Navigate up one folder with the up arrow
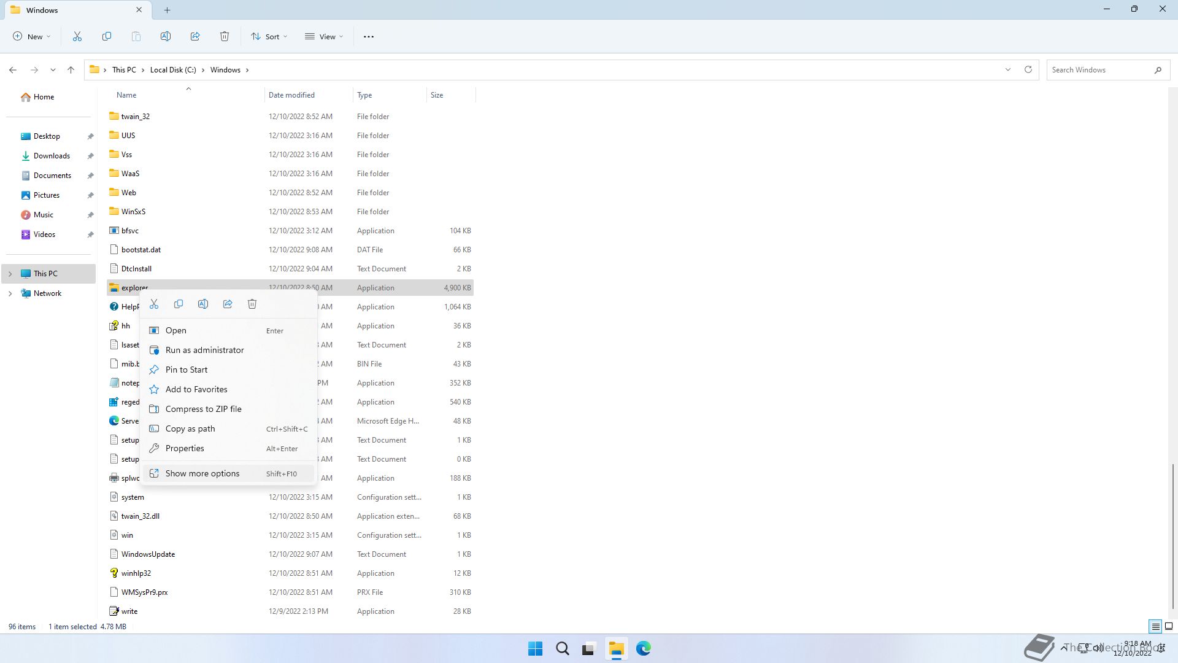 (x=71, y=70)
